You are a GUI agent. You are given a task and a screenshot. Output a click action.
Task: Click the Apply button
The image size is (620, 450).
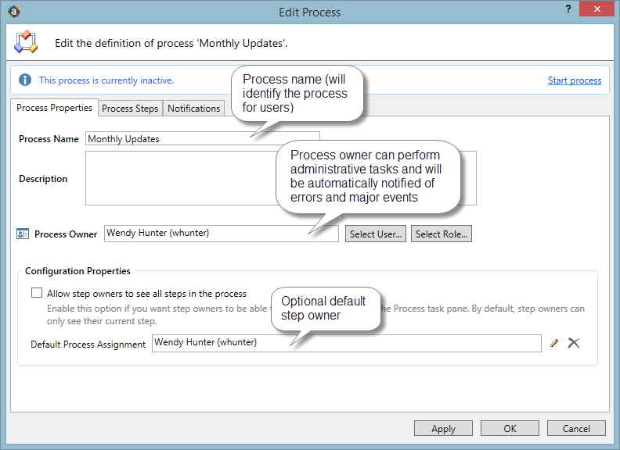(443, 428)
